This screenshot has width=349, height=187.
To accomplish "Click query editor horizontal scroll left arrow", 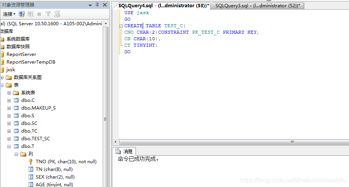I will (115, 142).
